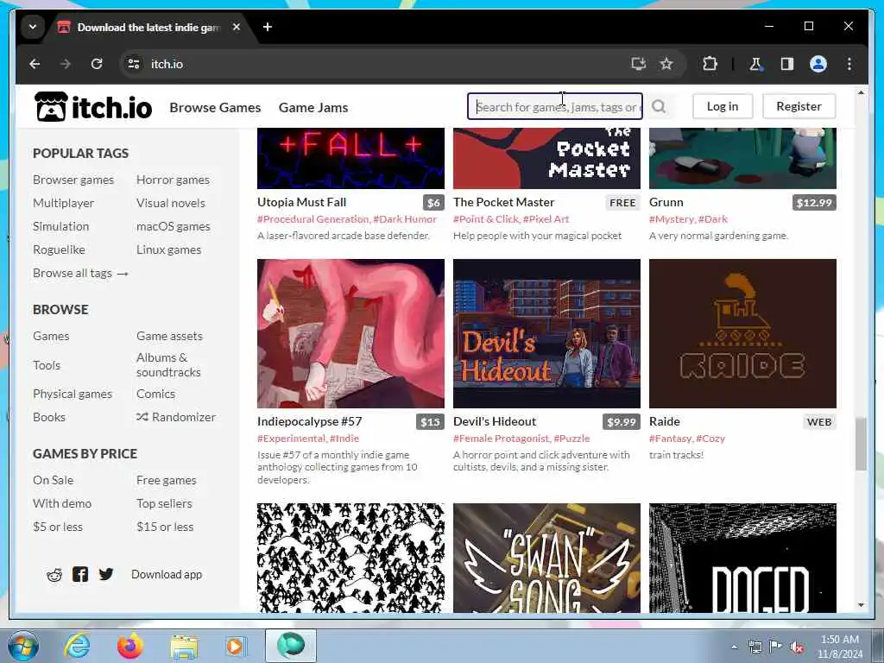The width and height of the screenshot is (884, 663).
Task: Open the Randomizer link
Action: pyautogui.click(x=176, y=417)
